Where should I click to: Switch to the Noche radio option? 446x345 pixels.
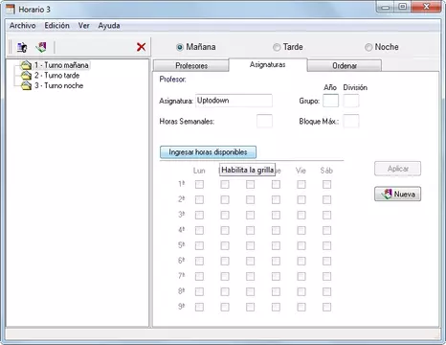(x=368, y=47)
